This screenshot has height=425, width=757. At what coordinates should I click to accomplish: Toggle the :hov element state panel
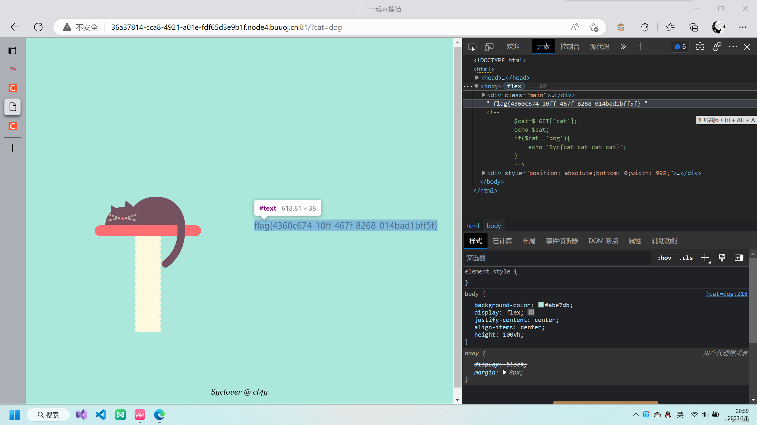point(664,258)
